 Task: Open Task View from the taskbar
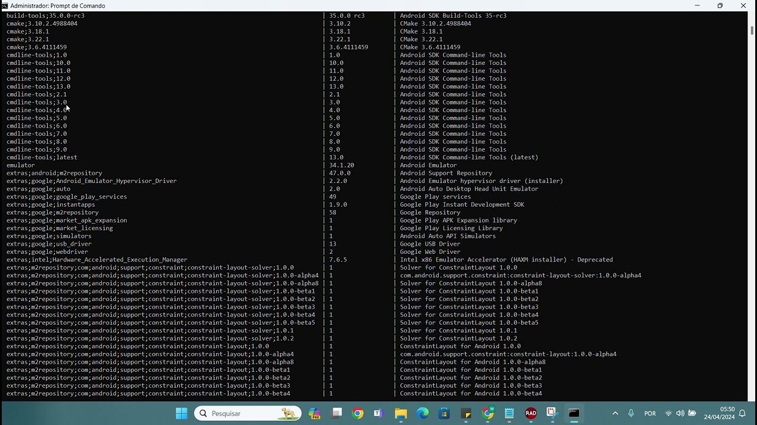click(337, 413)
